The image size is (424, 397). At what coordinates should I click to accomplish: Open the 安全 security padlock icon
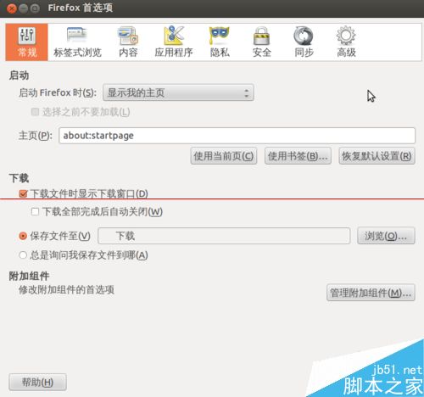(x=262, y=42)
